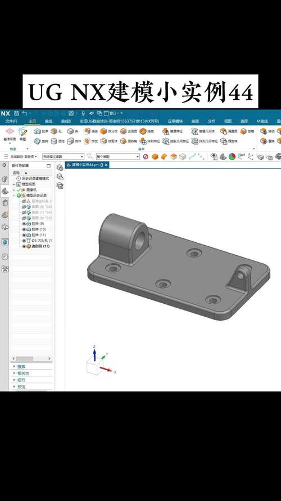Screen dimensions: 281x501
Task: Expand the 摄像机 tree node
Action: (x=13, y=190)
